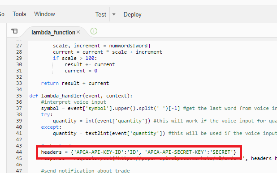Add a new tab with plus icon

(94, 31)
